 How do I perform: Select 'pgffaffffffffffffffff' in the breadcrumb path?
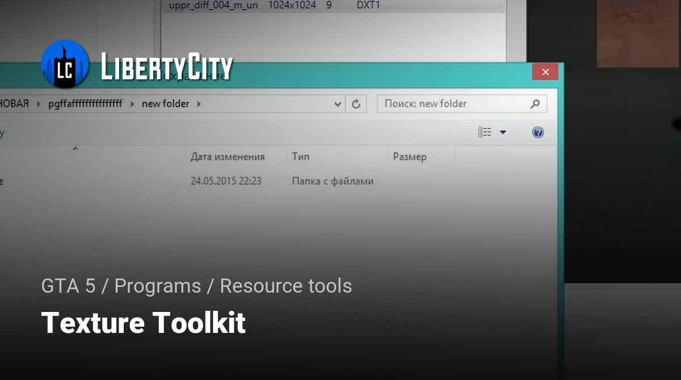[85, 104]
